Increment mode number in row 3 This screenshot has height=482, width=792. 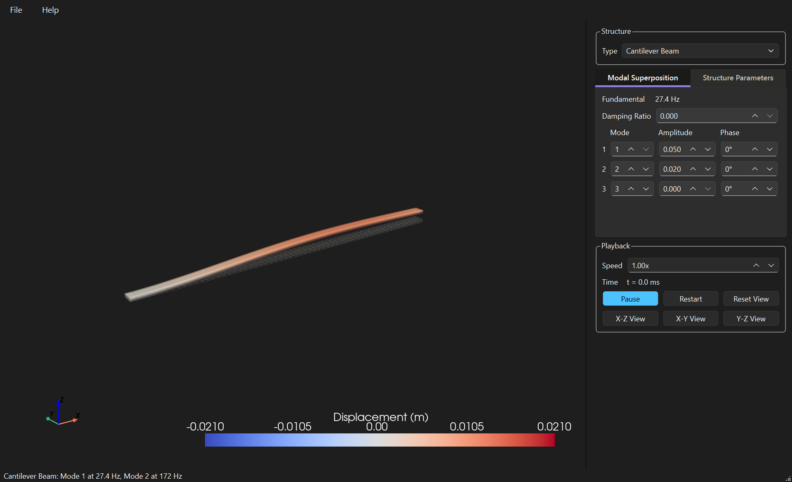point(631,189)
